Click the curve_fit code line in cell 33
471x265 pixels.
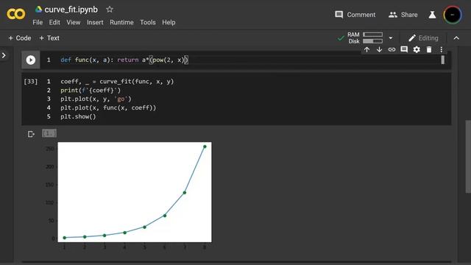pyautogui.click(x=117, y=82)
